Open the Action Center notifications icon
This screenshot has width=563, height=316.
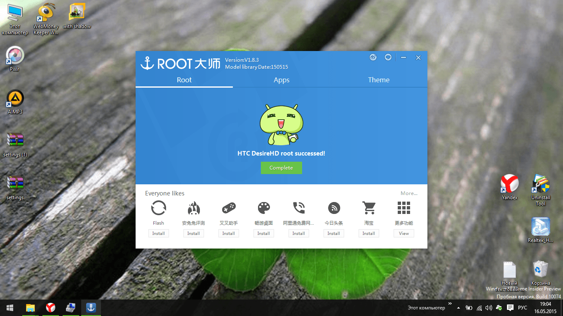coord(510,308)
